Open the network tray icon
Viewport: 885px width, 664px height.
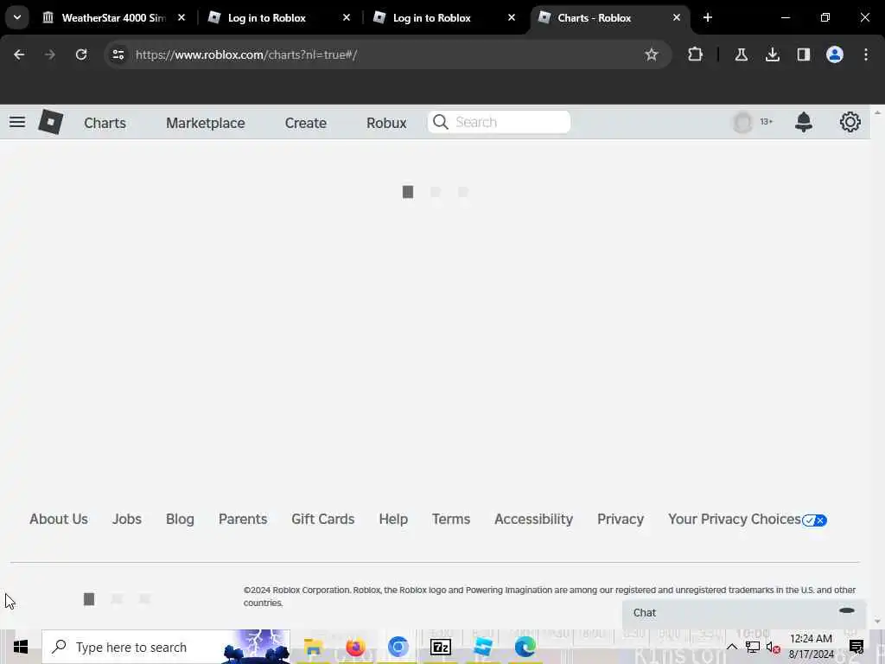(x=753, y=647)
